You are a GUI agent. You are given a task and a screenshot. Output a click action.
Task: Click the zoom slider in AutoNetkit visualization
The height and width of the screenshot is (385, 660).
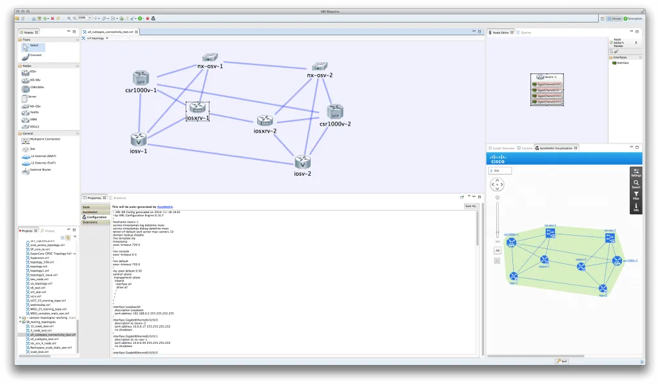click(x=497, y=221)
